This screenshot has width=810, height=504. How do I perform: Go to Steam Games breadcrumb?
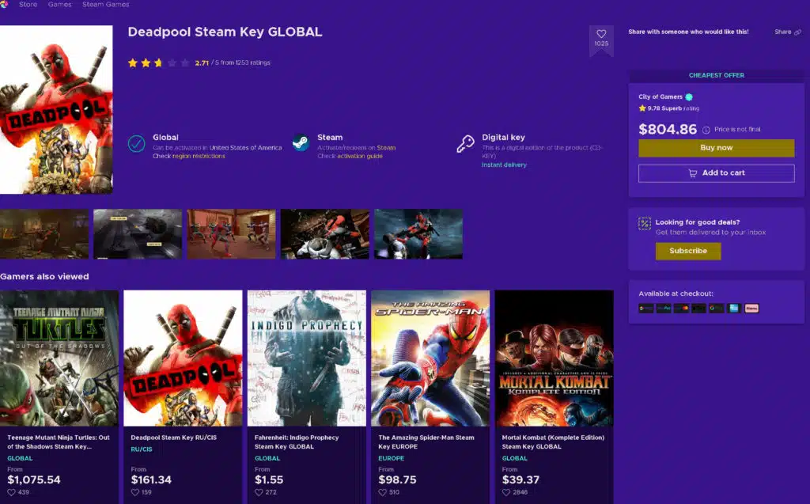(x=106, y=4)
